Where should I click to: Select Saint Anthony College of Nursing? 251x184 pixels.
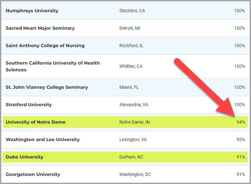[45, 46]
